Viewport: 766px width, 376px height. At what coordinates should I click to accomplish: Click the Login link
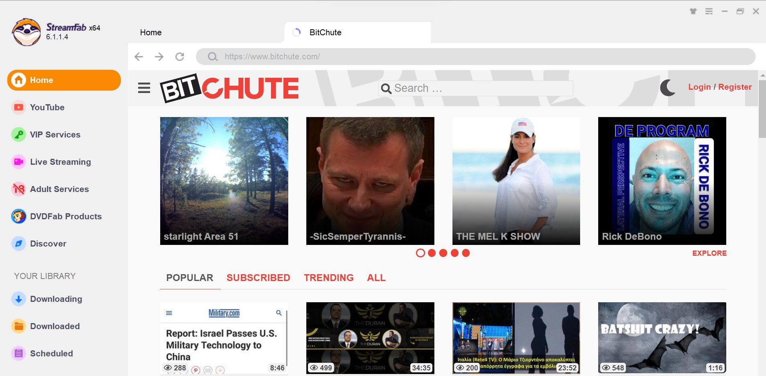pos(699,87)
